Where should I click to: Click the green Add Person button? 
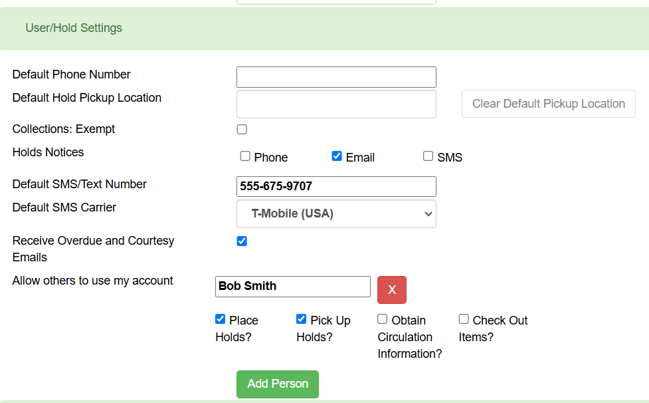tap(278, 384)
